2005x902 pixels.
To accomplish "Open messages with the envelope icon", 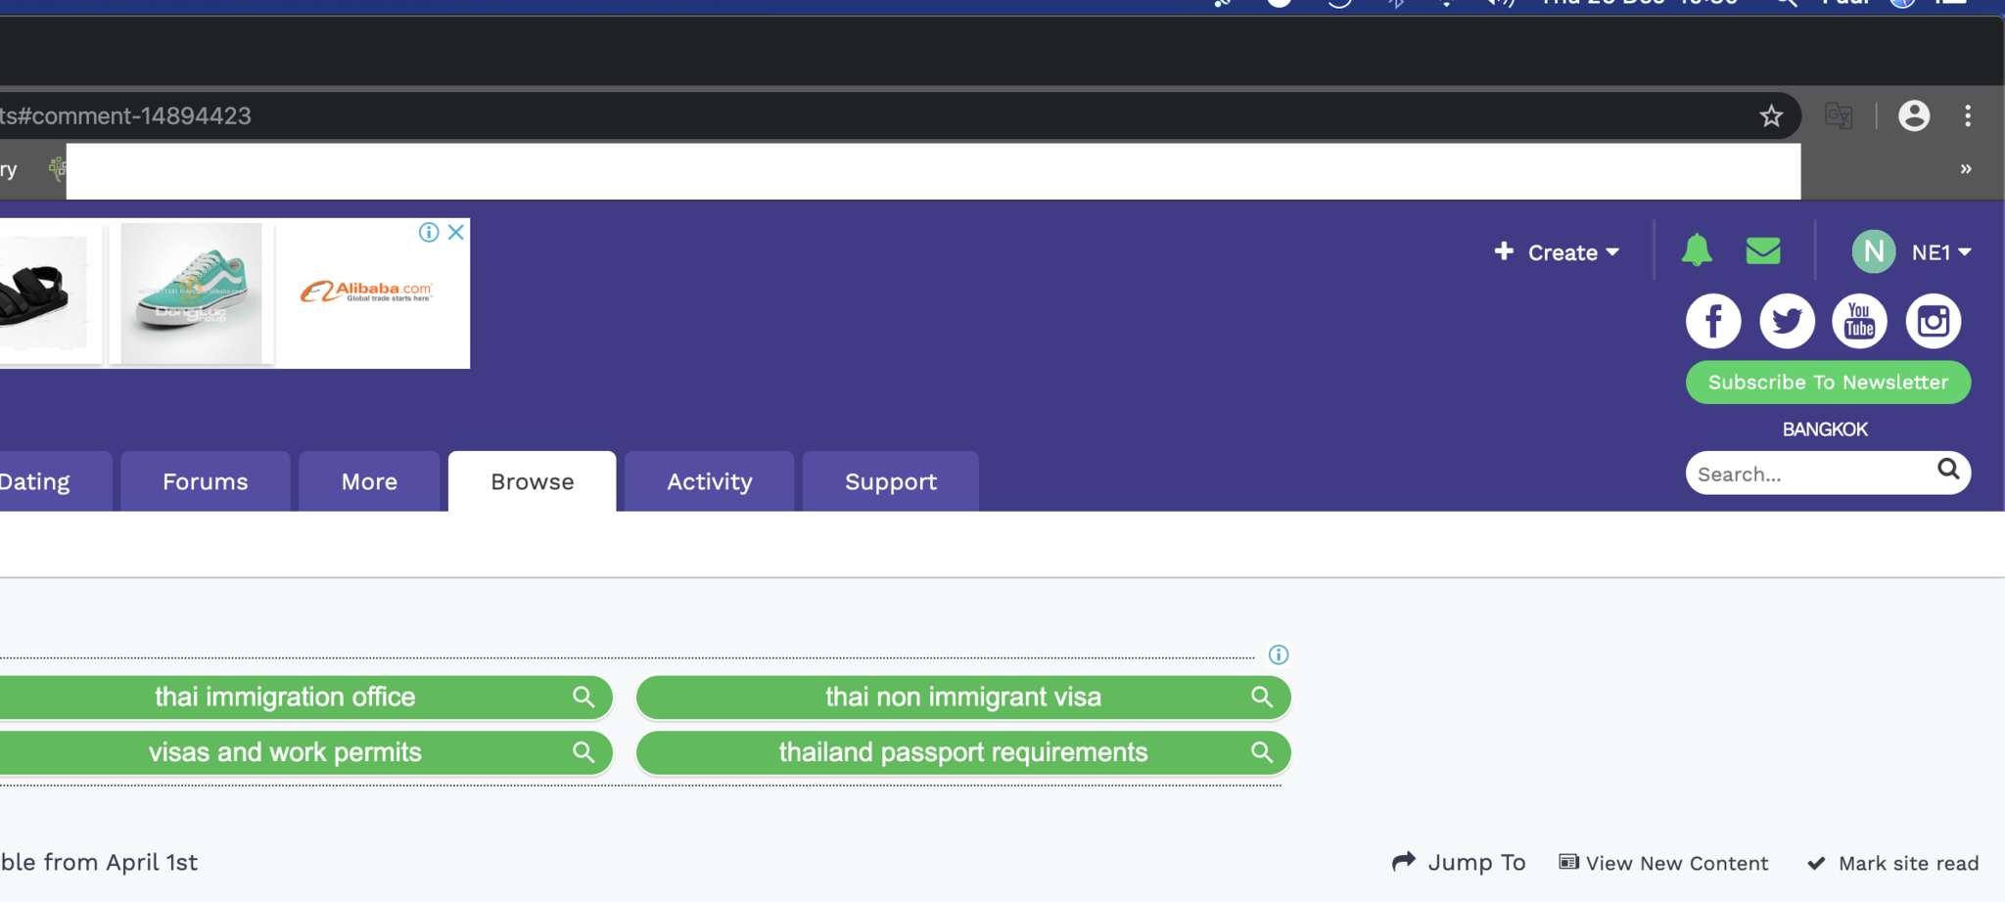I will coord(1763,250).
